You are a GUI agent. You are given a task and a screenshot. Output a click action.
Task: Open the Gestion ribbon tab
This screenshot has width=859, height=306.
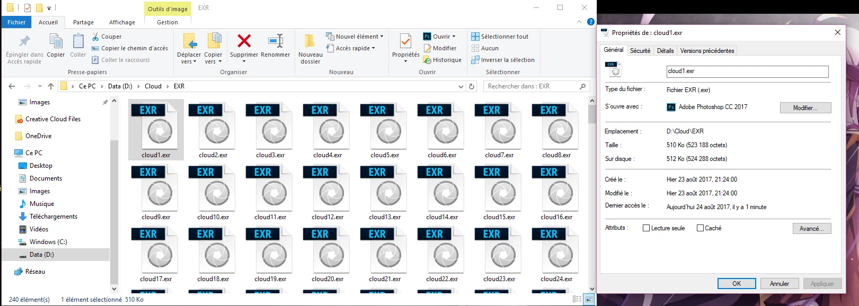click(167, 22)
